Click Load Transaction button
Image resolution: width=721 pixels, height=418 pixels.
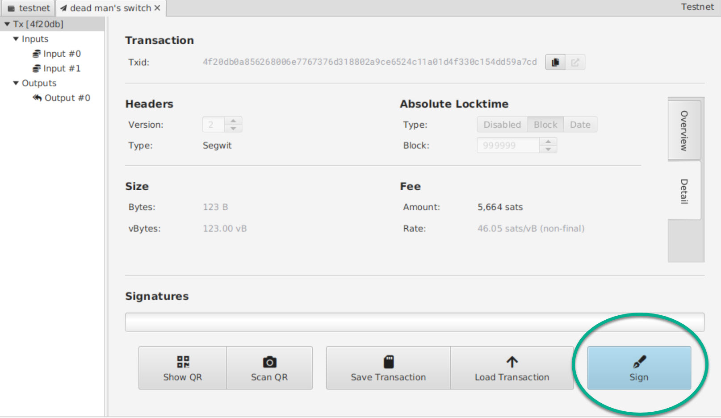coord(511,368)
